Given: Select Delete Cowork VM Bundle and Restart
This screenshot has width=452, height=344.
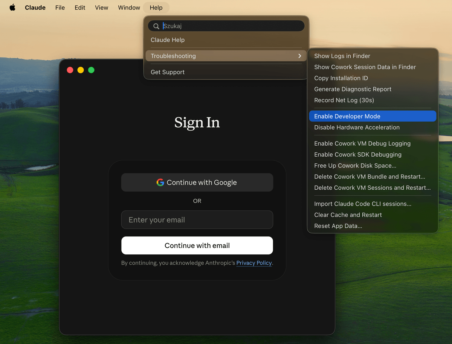Looking at the screenshot, I should coord(373,177).
